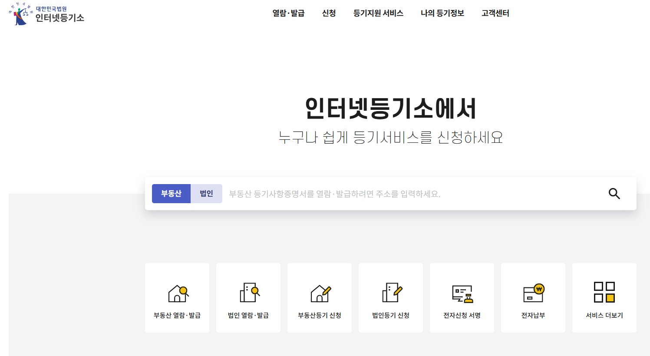This screenshot has height=356, width=650.
Task: Open the 나의 등기정보 menu
Action: point(442,13)
